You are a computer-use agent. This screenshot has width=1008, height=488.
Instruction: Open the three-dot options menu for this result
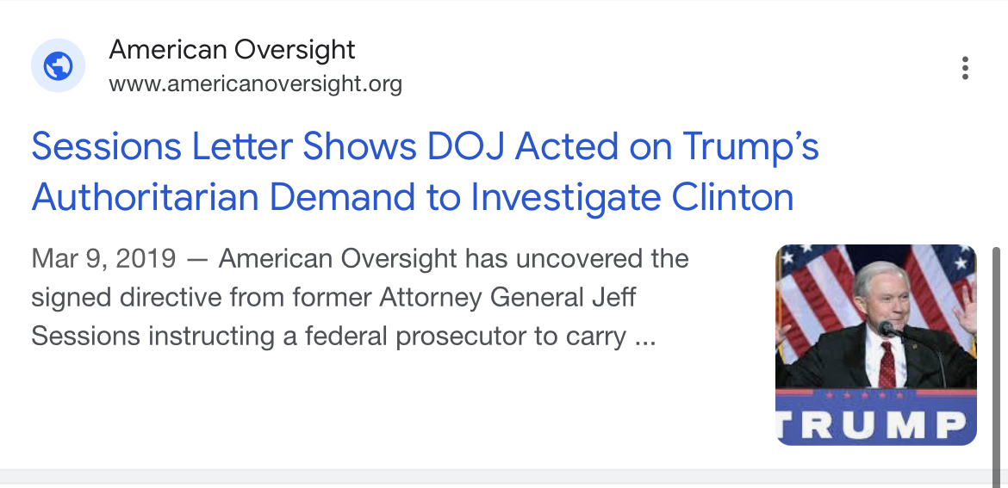(x=965, y=67)
